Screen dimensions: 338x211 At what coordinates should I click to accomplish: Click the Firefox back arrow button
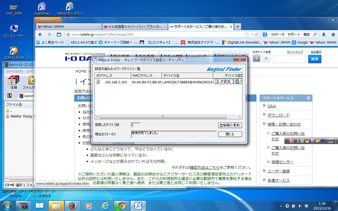(x=40, y=34)
